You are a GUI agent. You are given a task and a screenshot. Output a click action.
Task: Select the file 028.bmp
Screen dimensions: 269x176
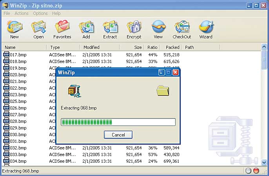(18, 121)
